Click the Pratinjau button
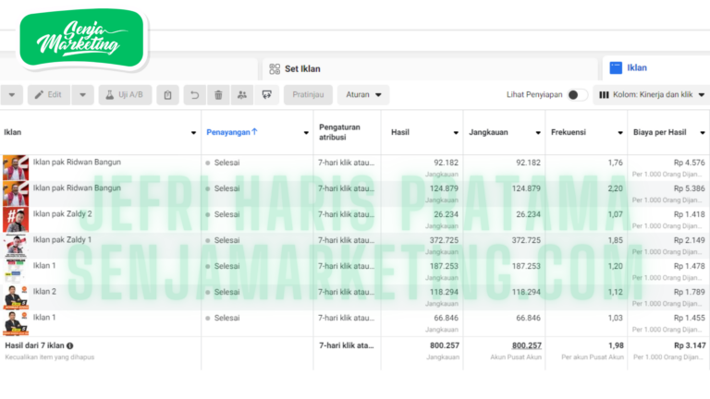The height and width of the screenshot is (399, 710). point(307,95)
